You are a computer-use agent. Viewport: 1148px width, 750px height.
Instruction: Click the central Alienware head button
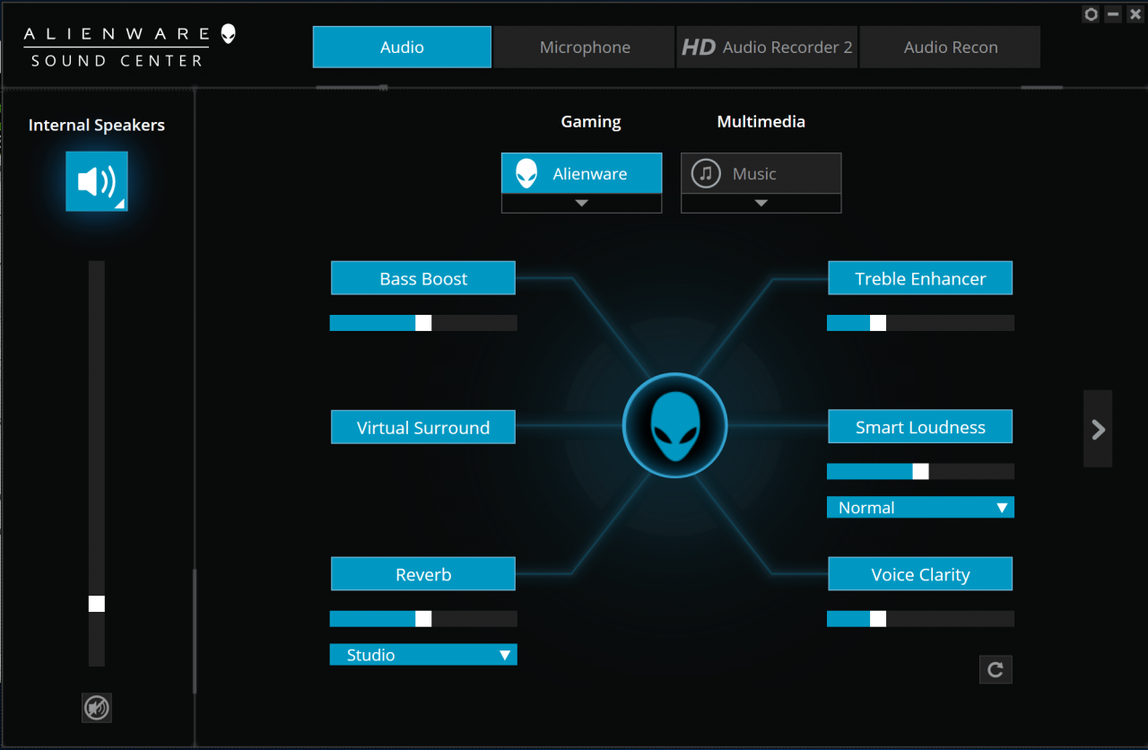point(674,425)
